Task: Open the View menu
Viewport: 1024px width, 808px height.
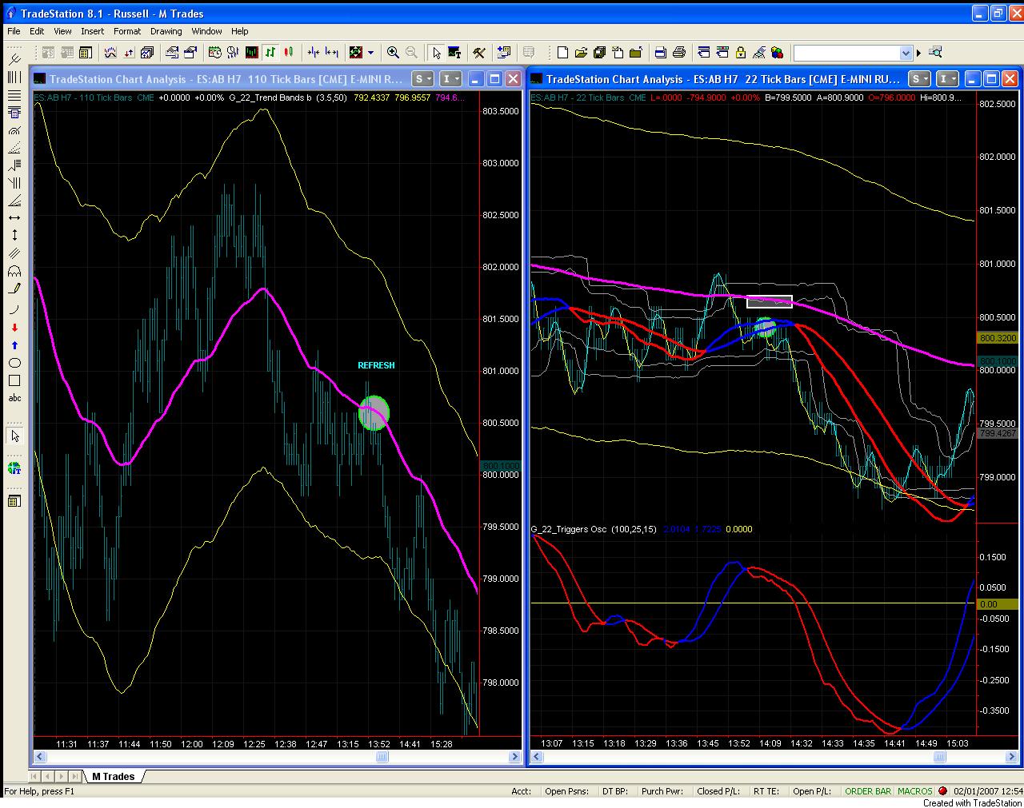Action: click(62, 31)
